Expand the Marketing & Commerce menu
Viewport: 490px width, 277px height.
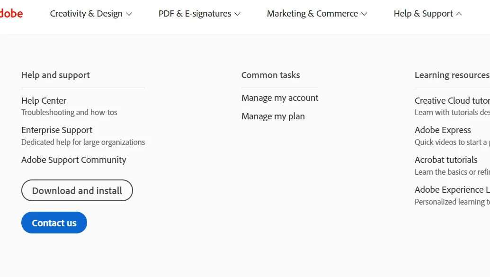317,14
